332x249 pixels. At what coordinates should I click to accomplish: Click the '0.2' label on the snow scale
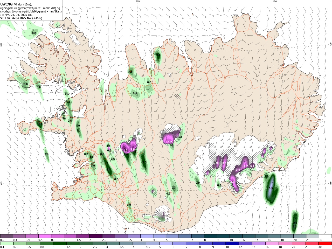[2, 240]
